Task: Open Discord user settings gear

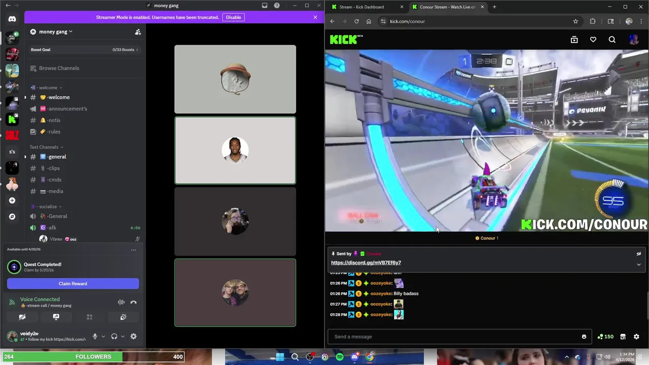Action: (x=133, y=336)
